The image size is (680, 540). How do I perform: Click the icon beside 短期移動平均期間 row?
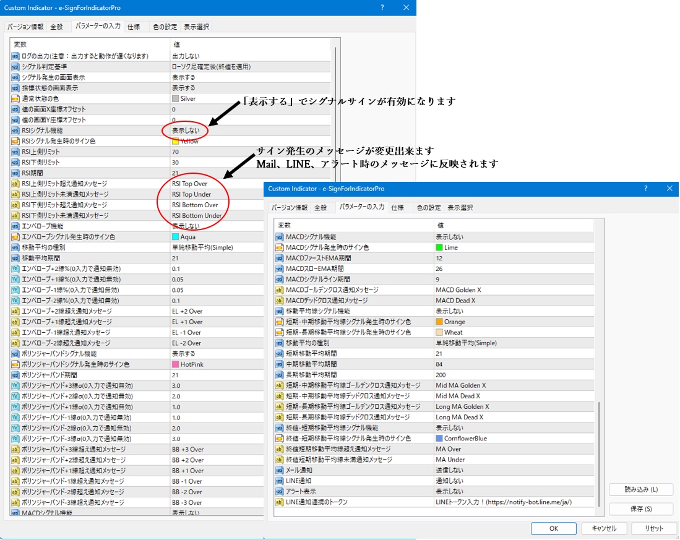click(279, 354)
